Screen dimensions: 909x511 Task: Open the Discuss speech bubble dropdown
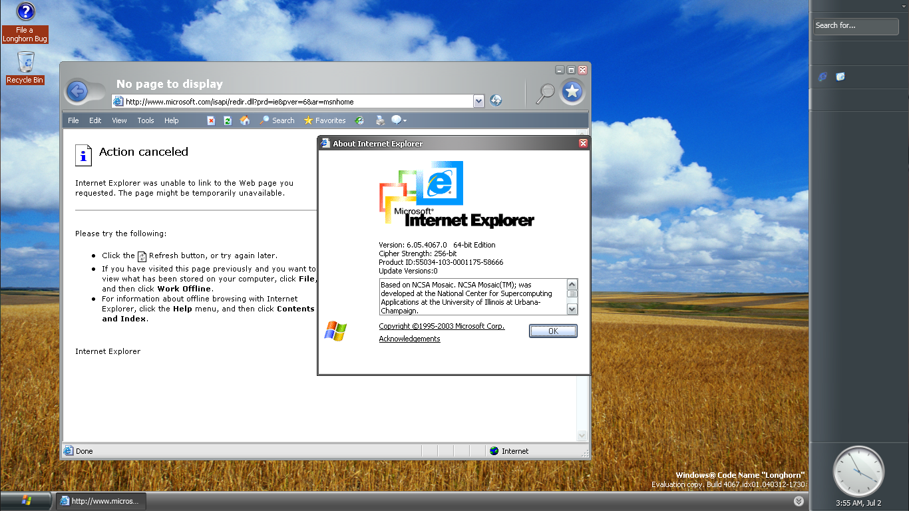click(399, 120)
